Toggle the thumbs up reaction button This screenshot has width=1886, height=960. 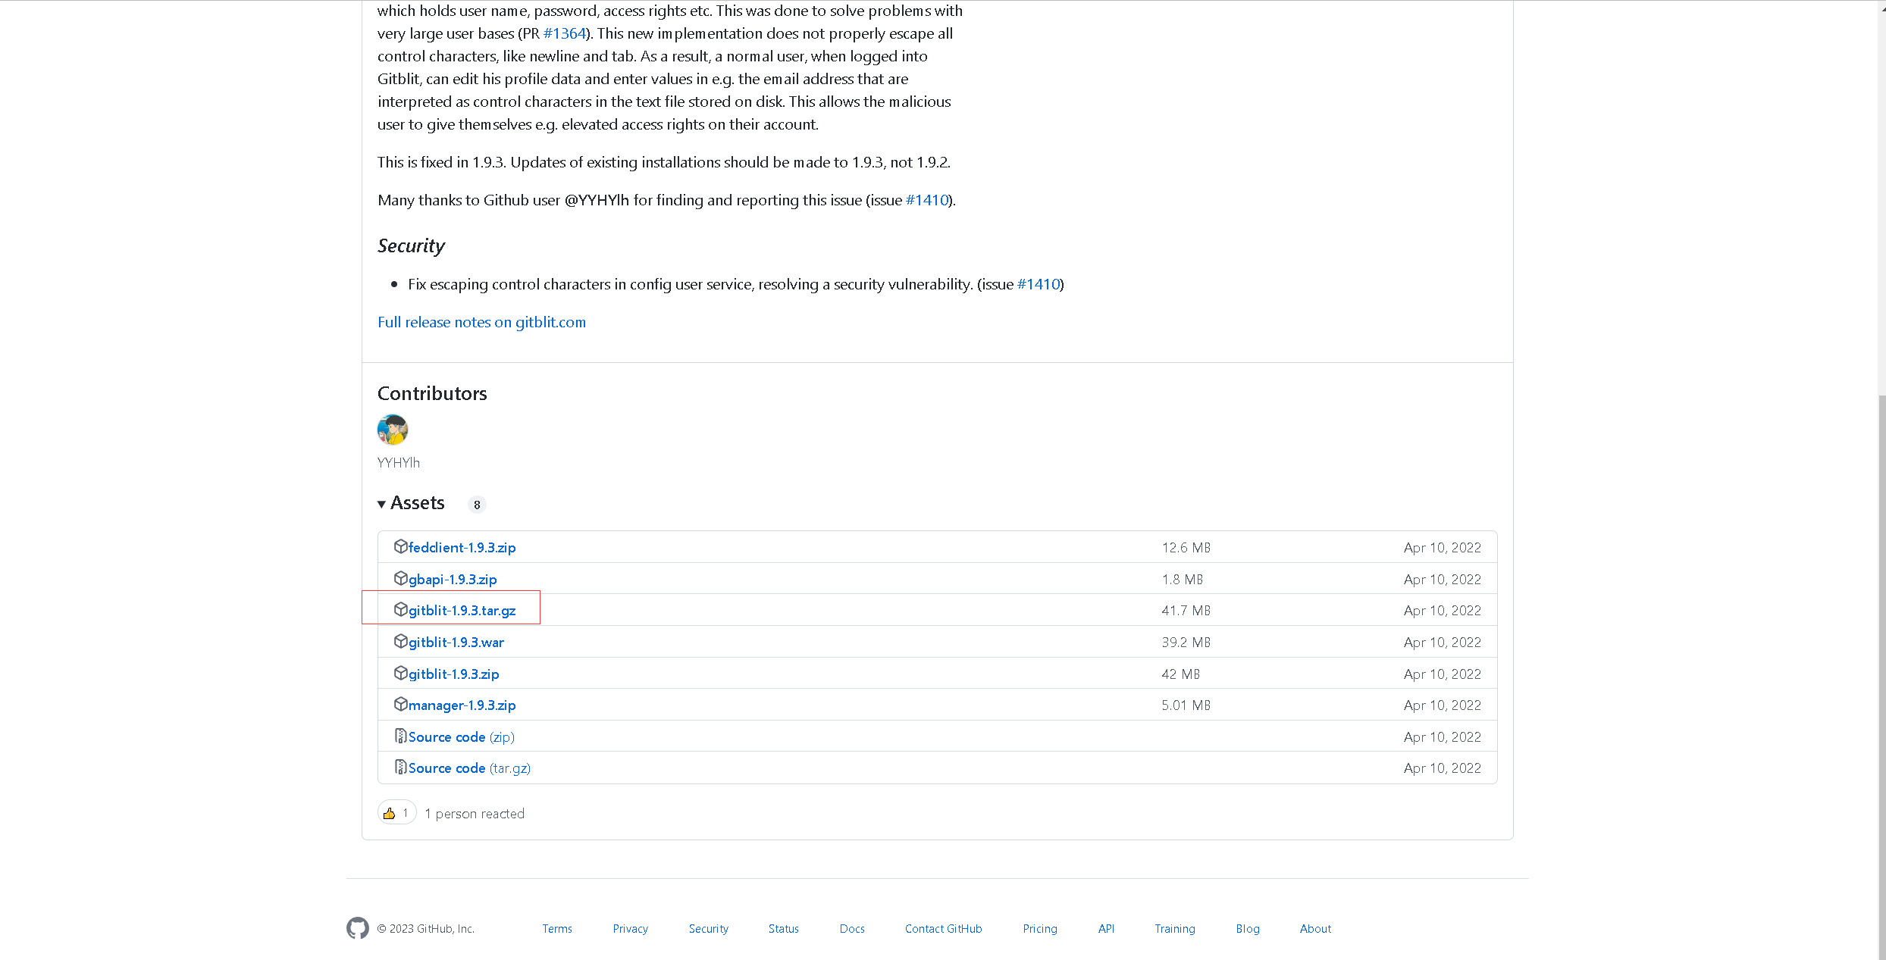pyautogui.click(x=396, y=813)
